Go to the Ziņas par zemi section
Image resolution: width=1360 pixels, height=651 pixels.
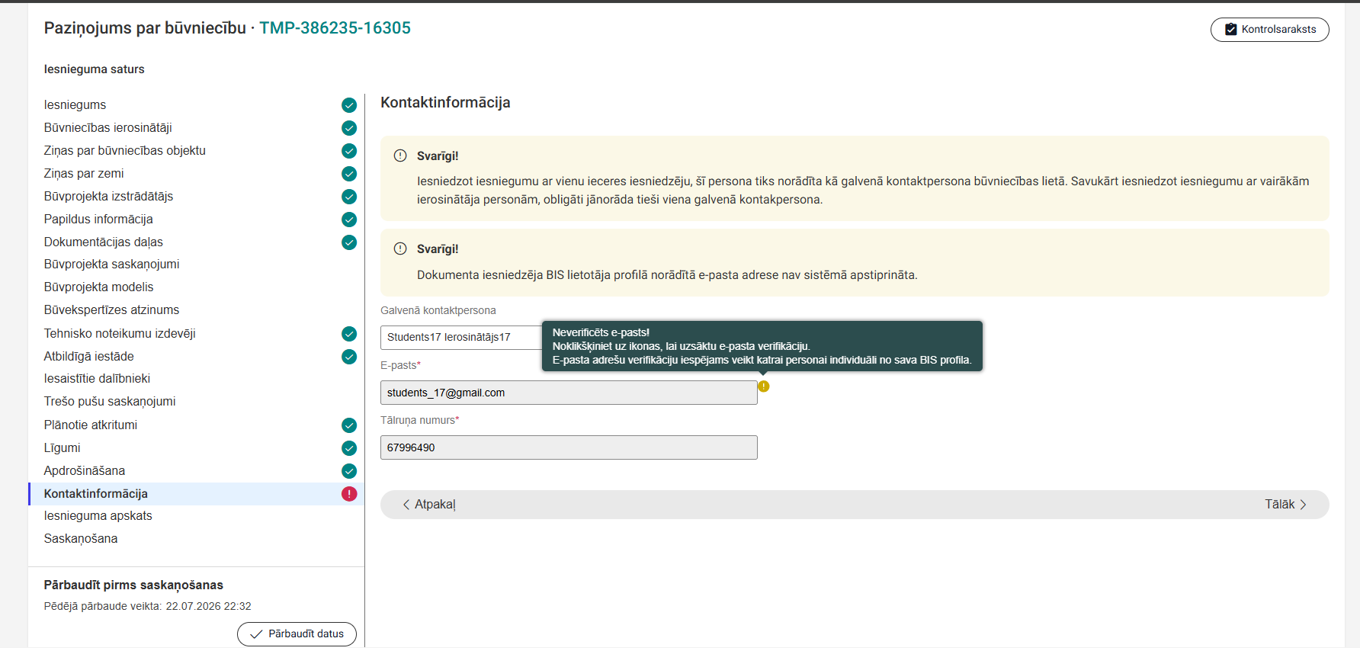[x=83, y=174]
